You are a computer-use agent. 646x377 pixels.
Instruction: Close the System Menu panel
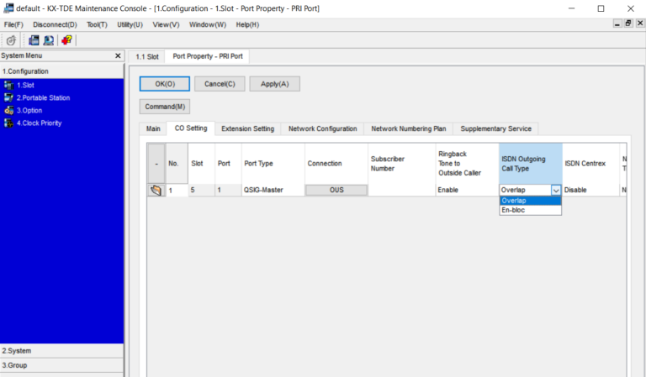coord(118,55)
